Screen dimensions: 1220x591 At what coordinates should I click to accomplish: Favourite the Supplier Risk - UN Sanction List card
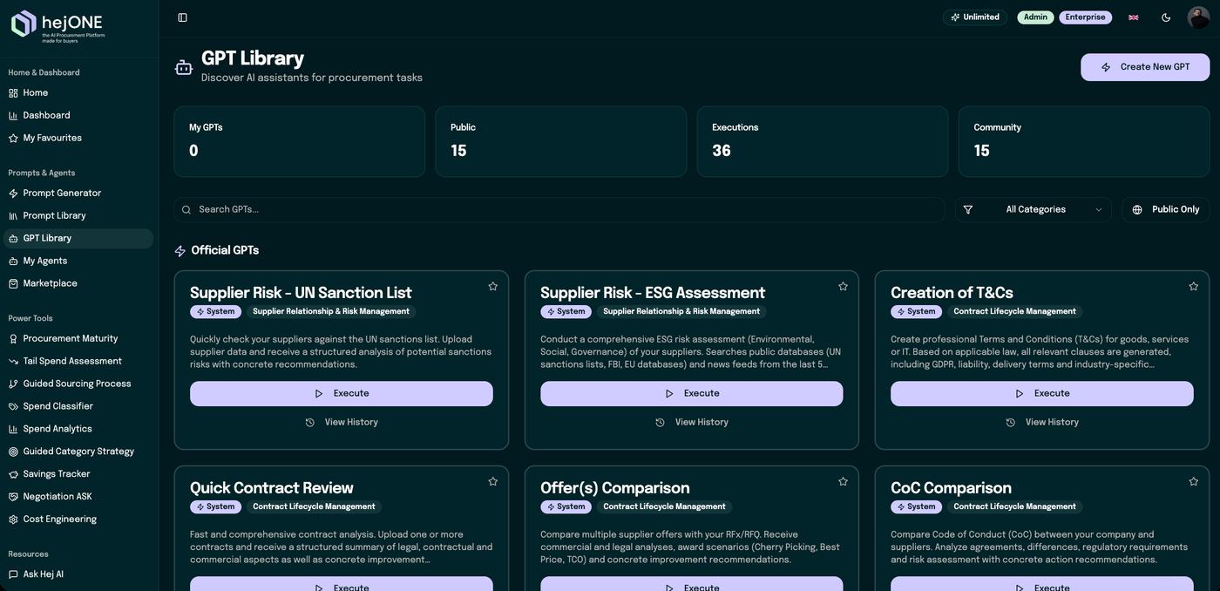click(493, 286)
